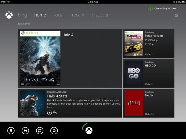Click the 7:53 AM clock
Viewport: 186px width, 139px height.
93,2
